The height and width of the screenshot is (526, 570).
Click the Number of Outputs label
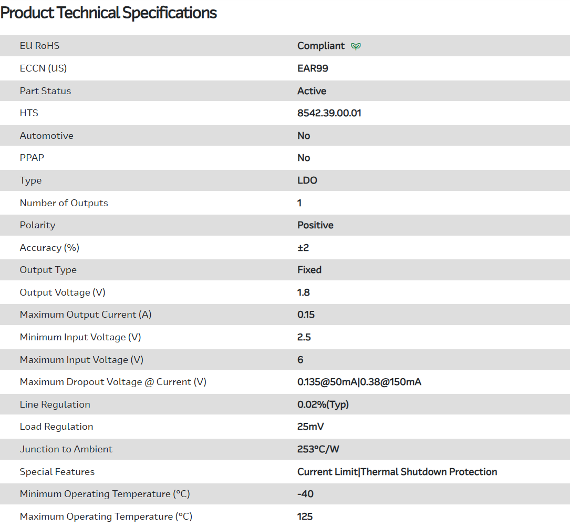coord(64,203)
